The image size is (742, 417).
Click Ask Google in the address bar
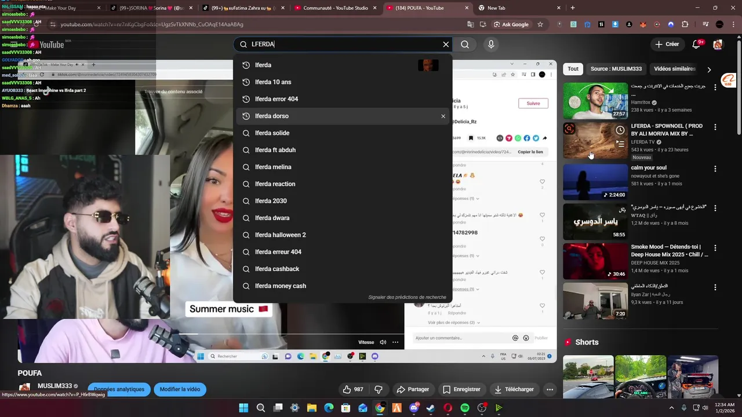click(x=511, y=24)
